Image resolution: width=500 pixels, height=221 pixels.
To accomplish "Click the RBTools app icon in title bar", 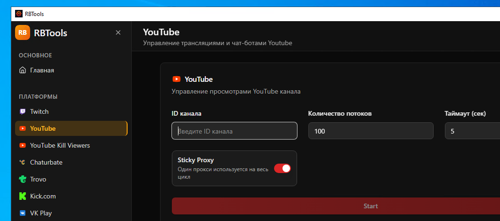I will 19,14.
